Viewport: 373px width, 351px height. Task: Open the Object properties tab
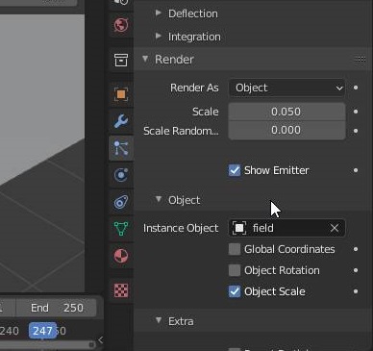(121, 94)
